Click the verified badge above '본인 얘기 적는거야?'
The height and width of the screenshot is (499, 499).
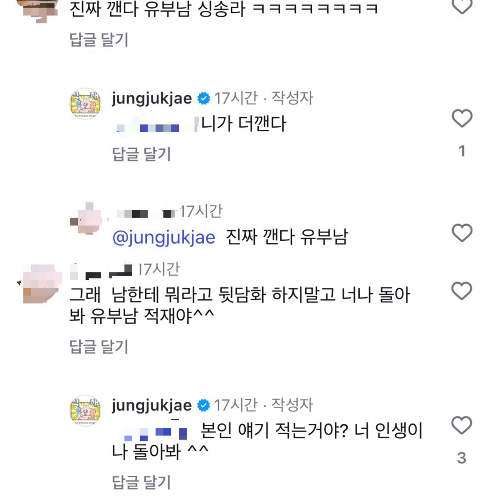tap(203, 405)
